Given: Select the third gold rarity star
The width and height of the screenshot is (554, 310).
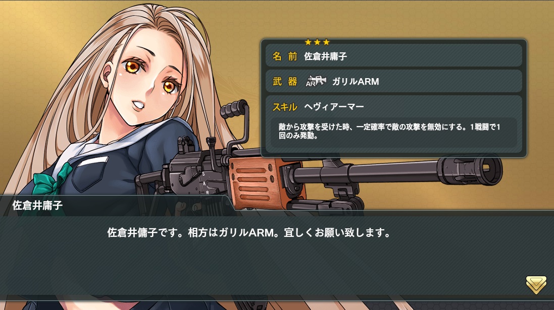Looking at the screenshot, I should pos(326,42).
